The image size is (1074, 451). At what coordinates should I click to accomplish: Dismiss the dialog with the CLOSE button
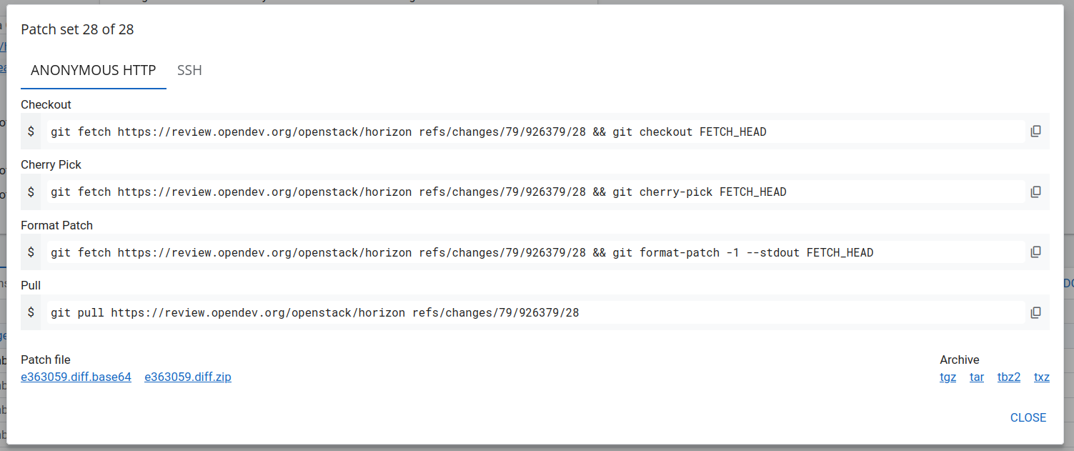(1028, 417)
